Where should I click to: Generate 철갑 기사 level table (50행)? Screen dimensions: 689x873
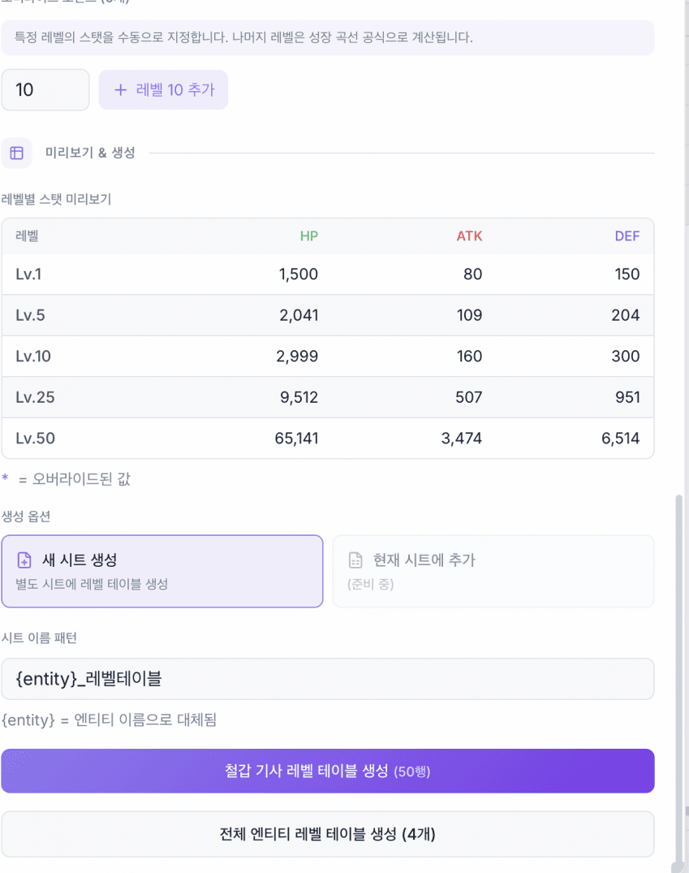327,771
